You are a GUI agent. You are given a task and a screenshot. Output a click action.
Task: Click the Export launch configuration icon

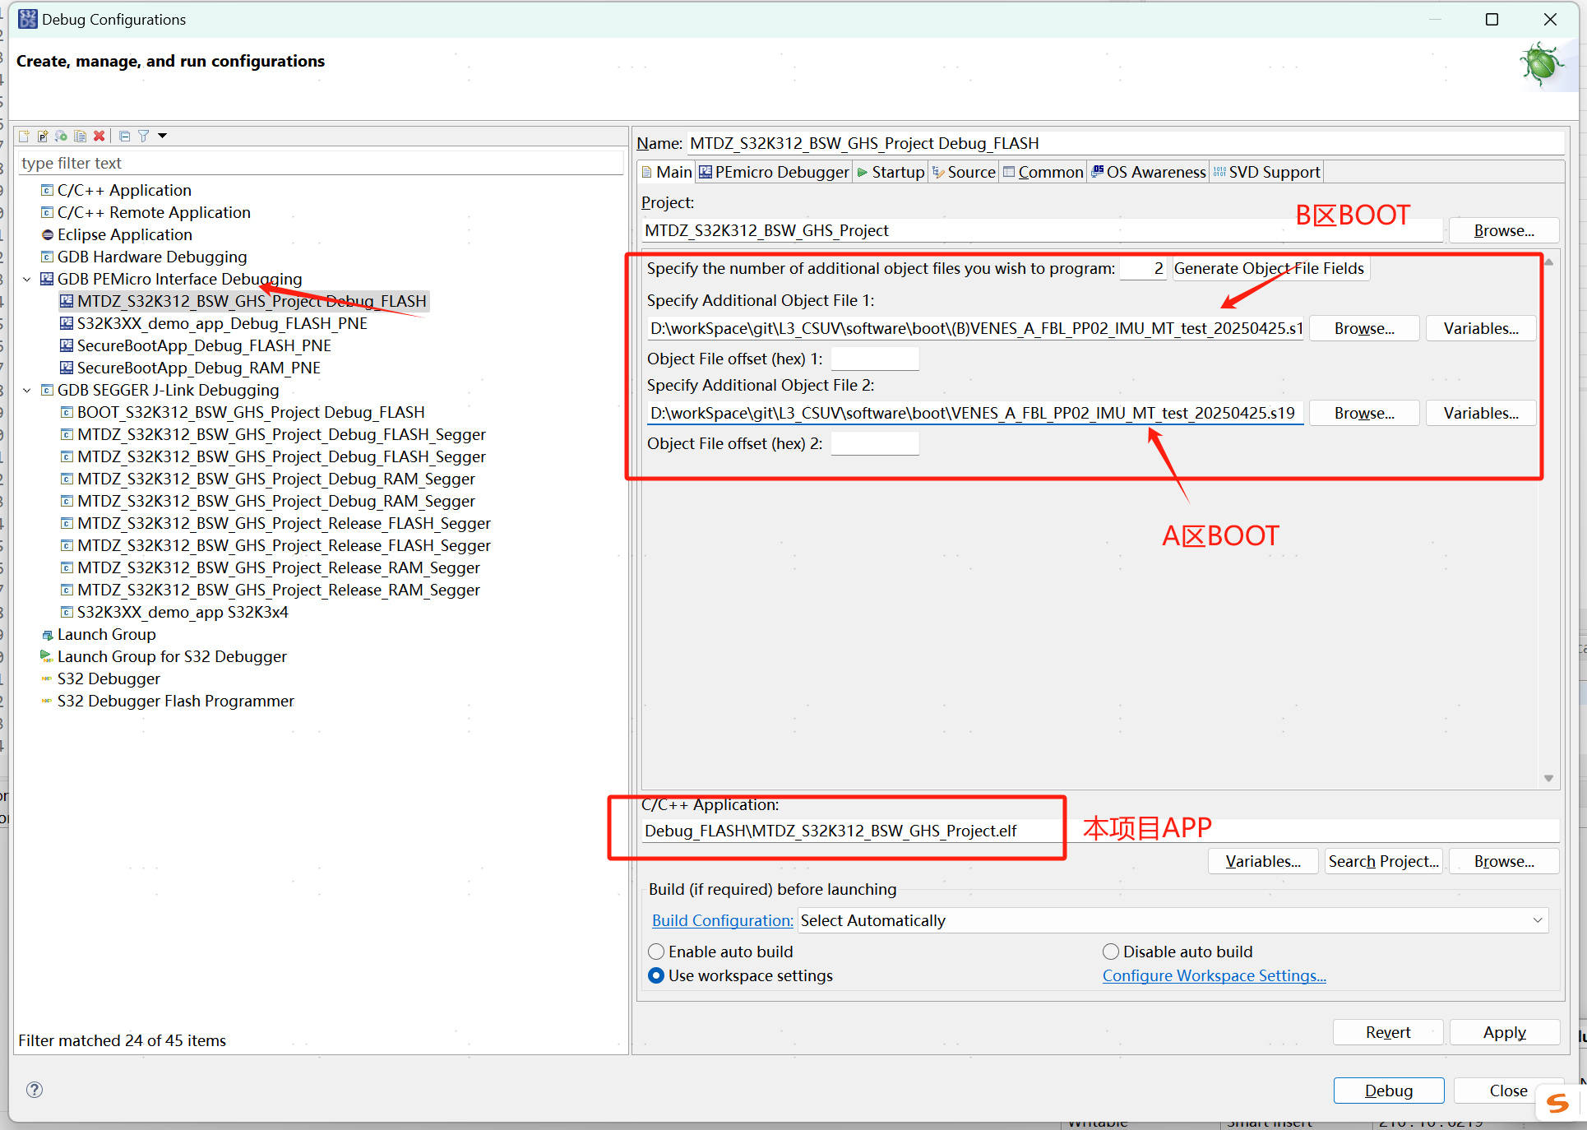pos(62,136)
